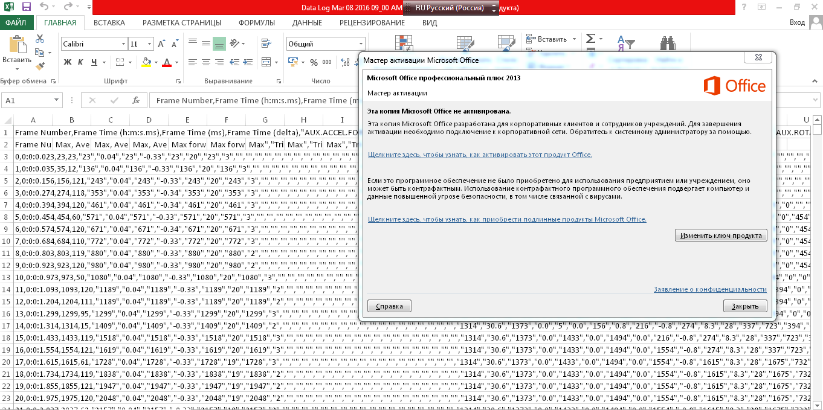Switch to the ВСТАВКА ribbon tab

tap(109, 23)
